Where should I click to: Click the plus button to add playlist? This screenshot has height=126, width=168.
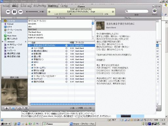coord(7,108)
